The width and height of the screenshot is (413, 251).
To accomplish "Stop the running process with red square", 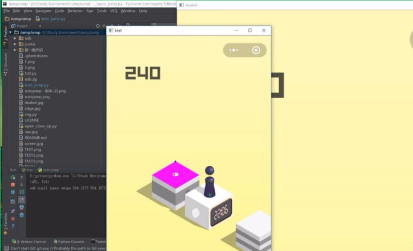I will point(12,184).
